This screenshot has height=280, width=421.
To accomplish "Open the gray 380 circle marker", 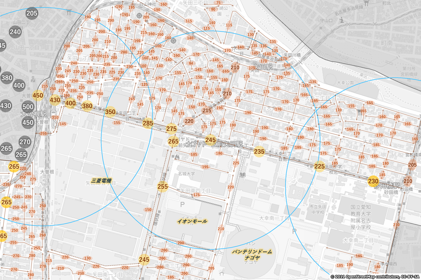I will click(x=7, y=78).
